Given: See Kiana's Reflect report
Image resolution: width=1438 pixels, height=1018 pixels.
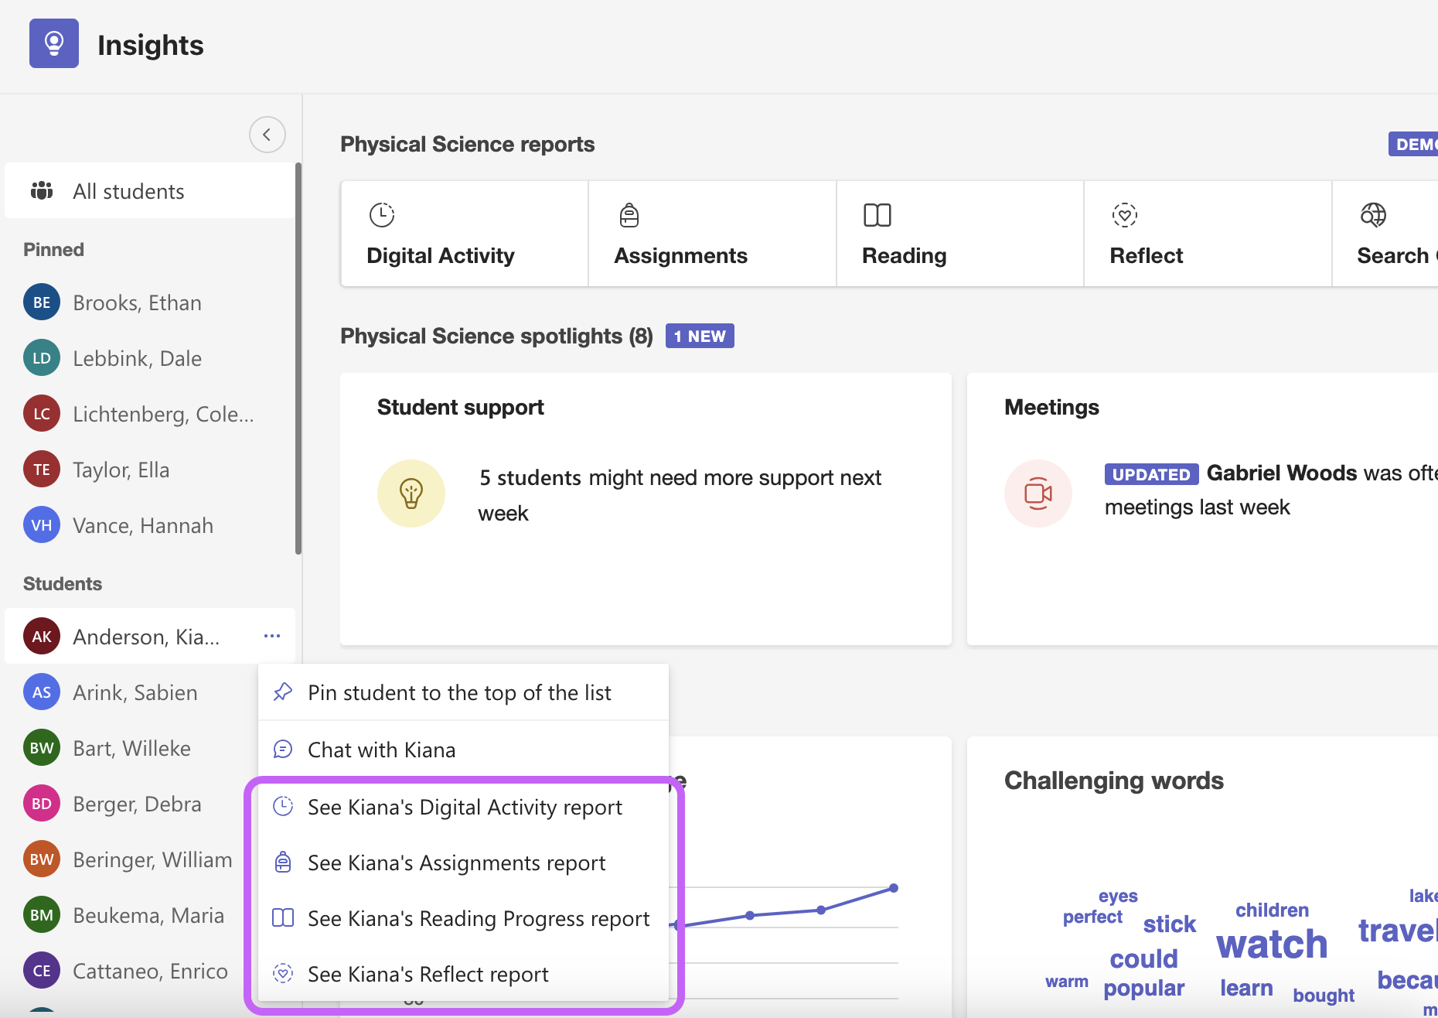Looking at the screenshot, I should [x=428, y=973].
